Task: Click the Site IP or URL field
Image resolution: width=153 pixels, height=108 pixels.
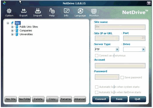Action: (107, 38)
